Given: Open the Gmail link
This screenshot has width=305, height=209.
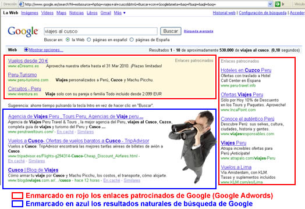Looking at the screenshot, I should tap(105, 13).
